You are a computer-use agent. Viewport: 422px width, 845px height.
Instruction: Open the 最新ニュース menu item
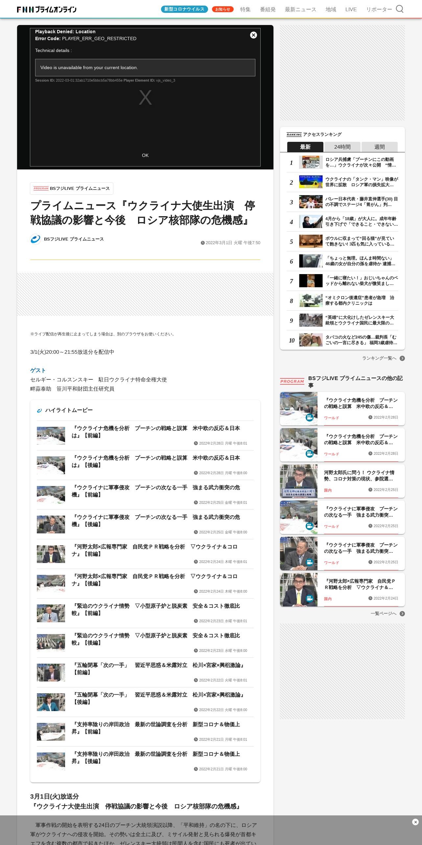point(300,9)
